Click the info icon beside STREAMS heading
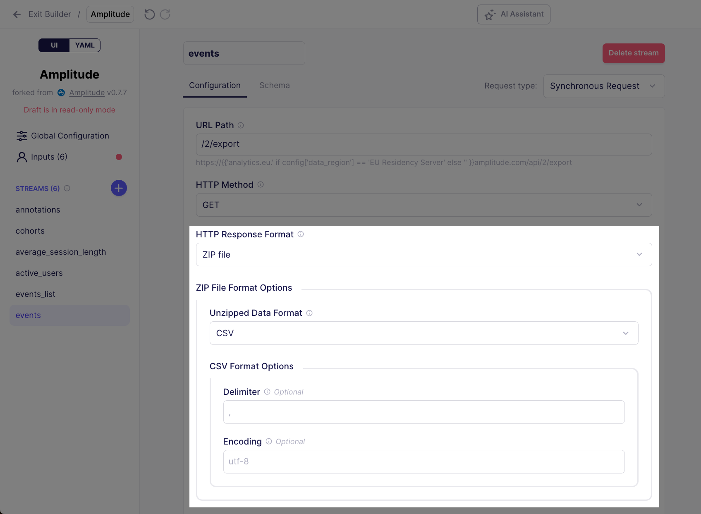The width and height of the screenshot is (701, 514). (67, 189)
